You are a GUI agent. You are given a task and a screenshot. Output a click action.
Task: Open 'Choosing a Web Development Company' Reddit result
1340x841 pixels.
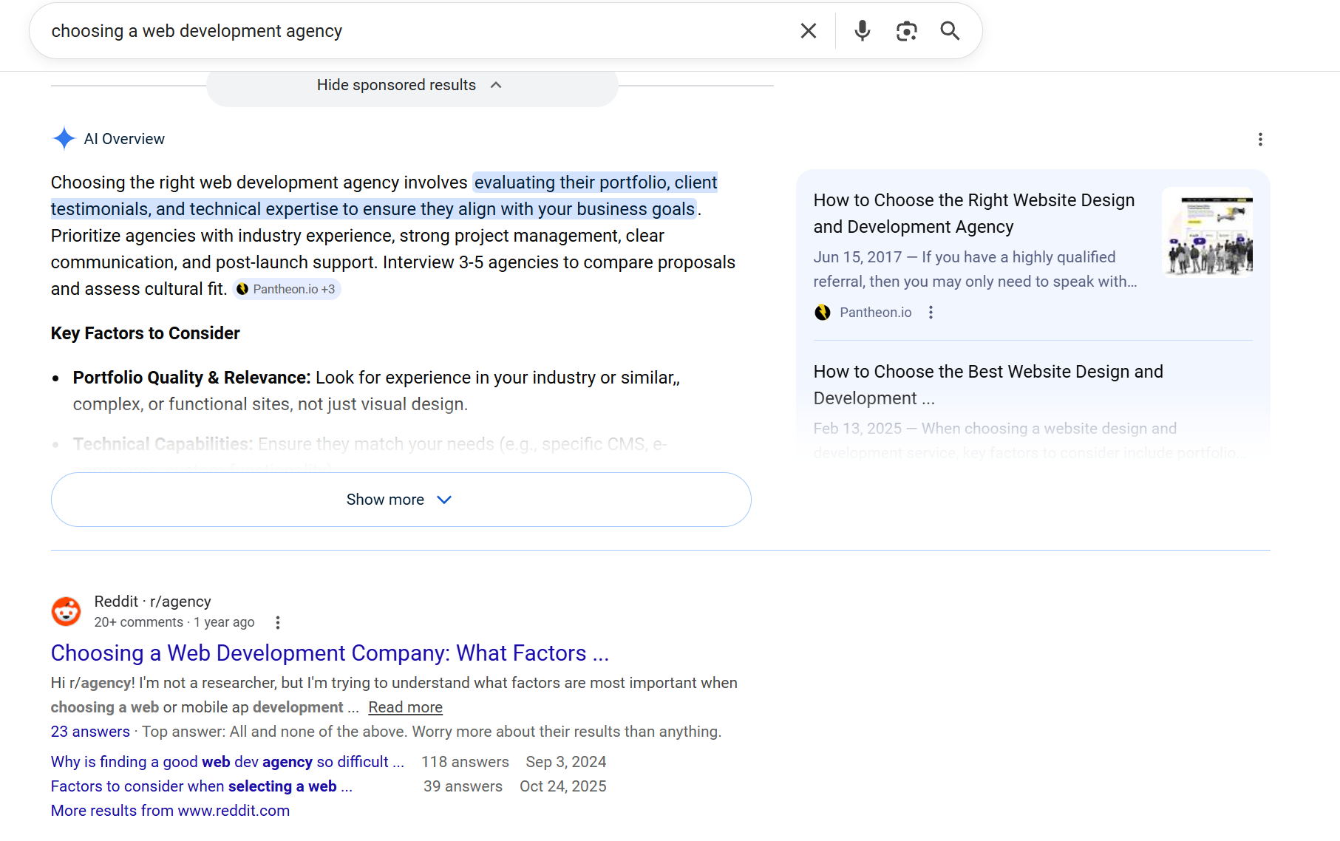tap(330, 653)
